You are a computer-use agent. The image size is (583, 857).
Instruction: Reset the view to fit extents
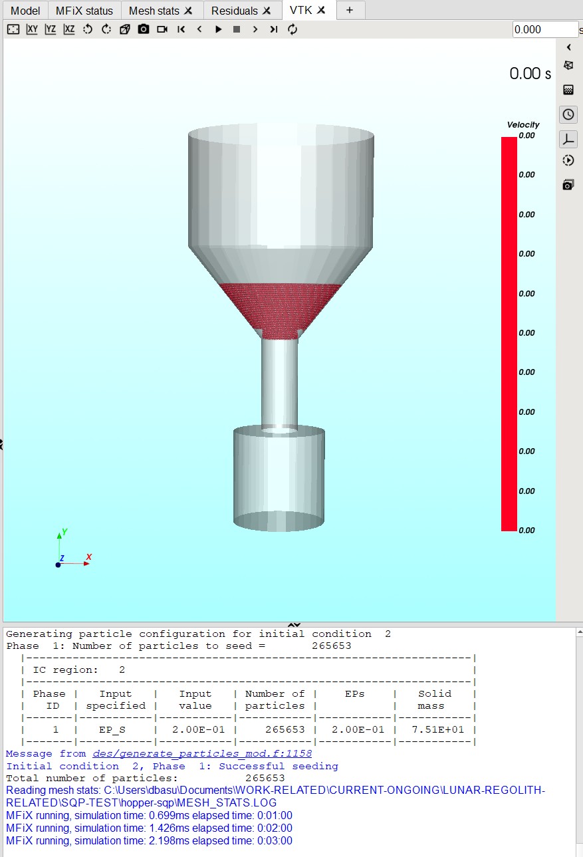click(x=13, y=29)
